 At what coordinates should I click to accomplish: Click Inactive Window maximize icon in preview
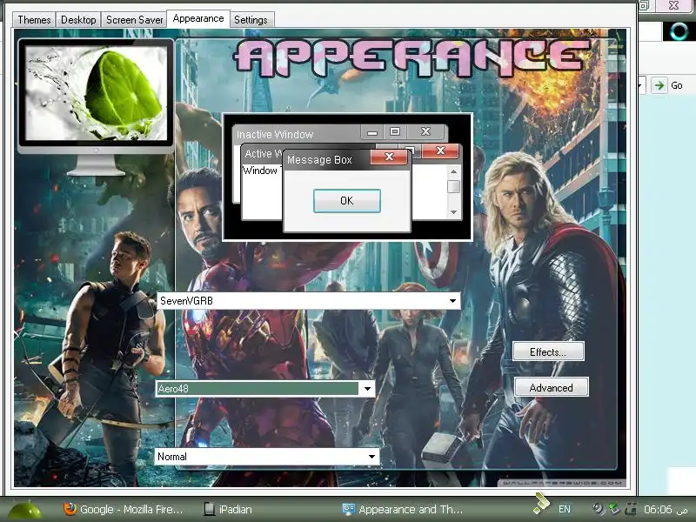(x=395, y=131)
